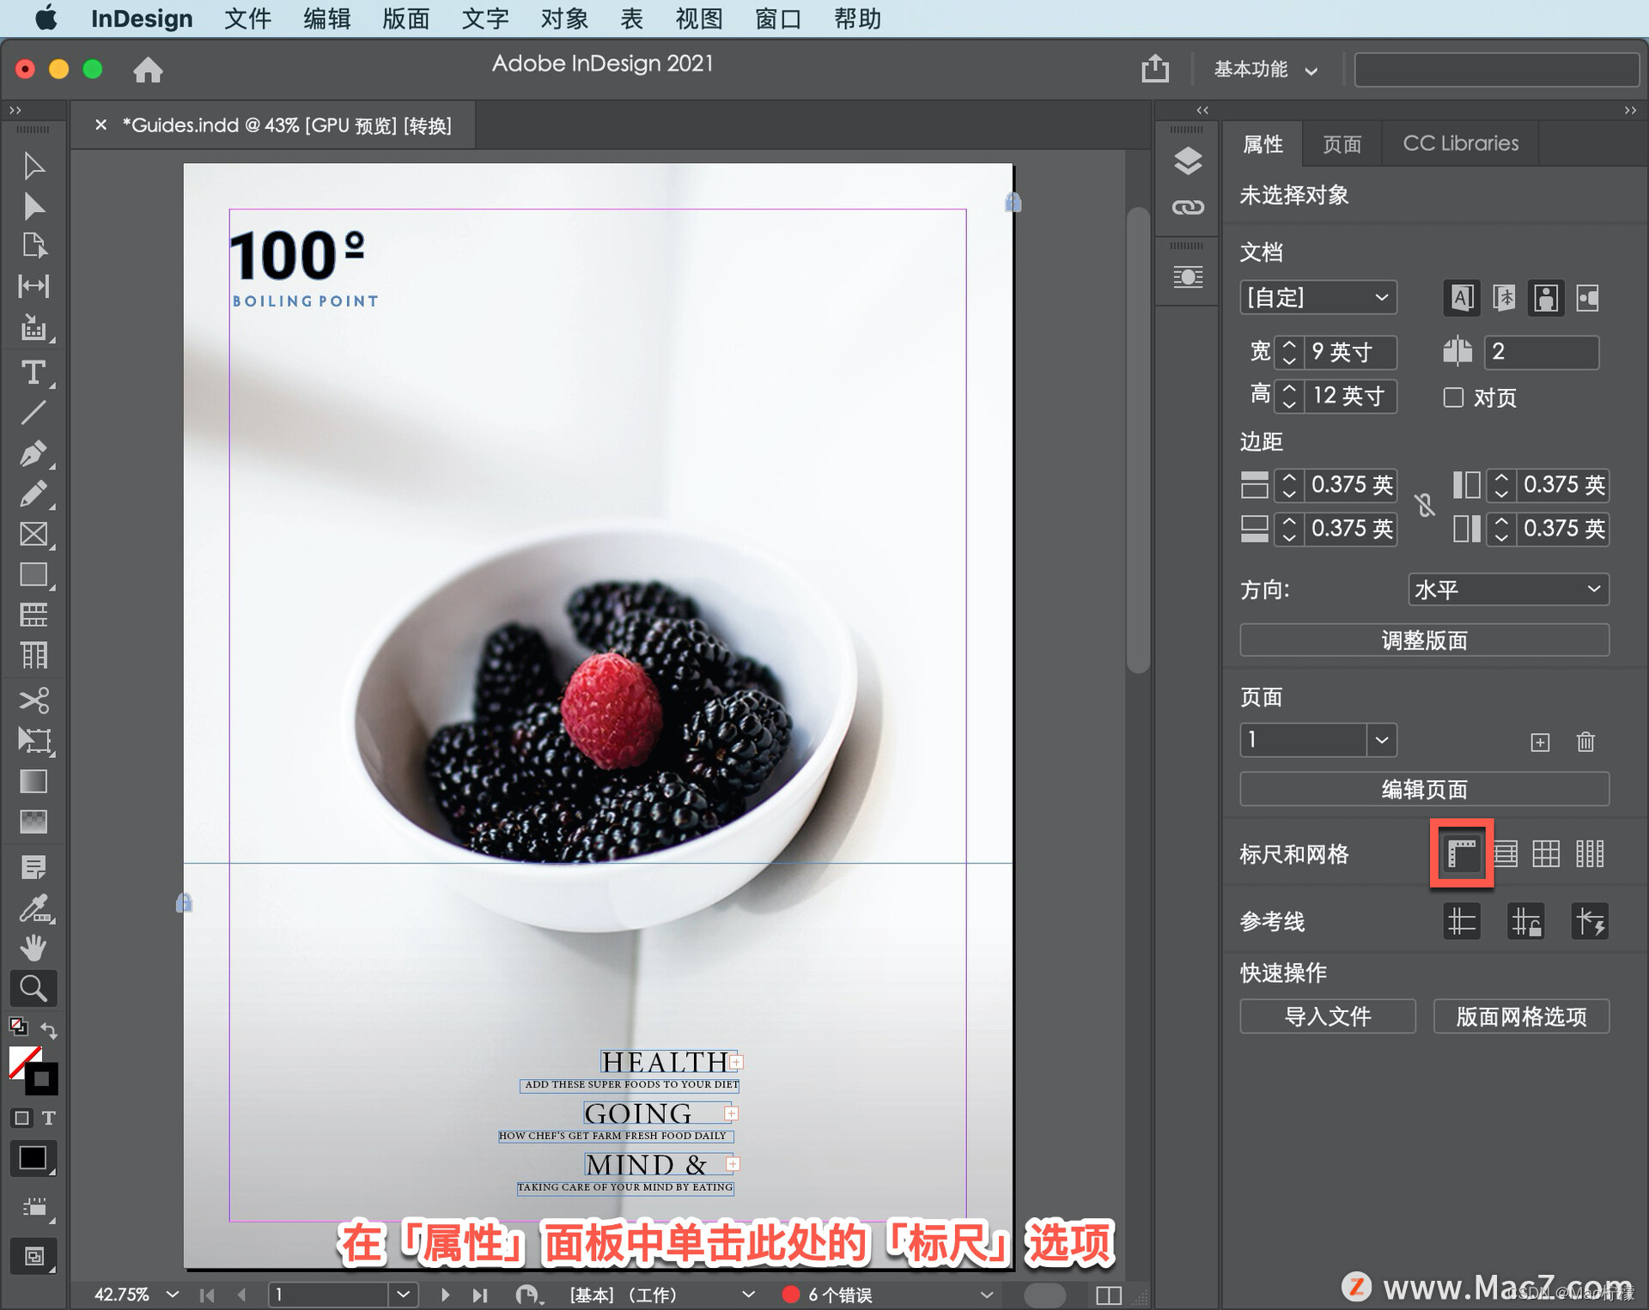Screen dimensions: 1649x1310
Task: Click the 导入文件 button
Action: [x=1327, y=1016]
